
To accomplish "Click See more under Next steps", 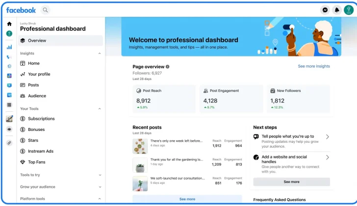I will (291, 182).
